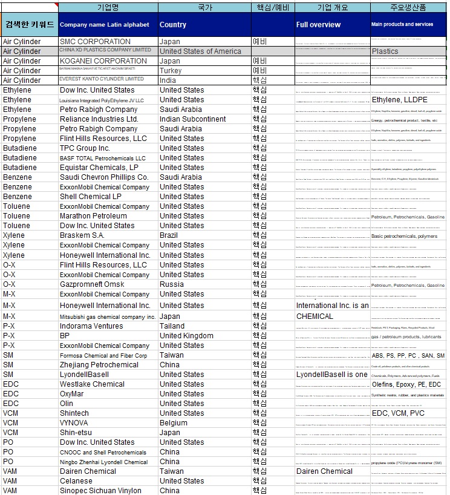Click 'CNOOC and Shell Petrochemicals' cell

[108, 452]
